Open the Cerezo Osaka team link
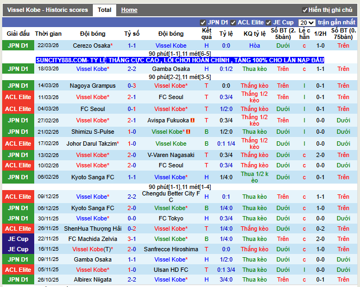The width and height of the screenshot is (360, 287). [x=92, y=46]
